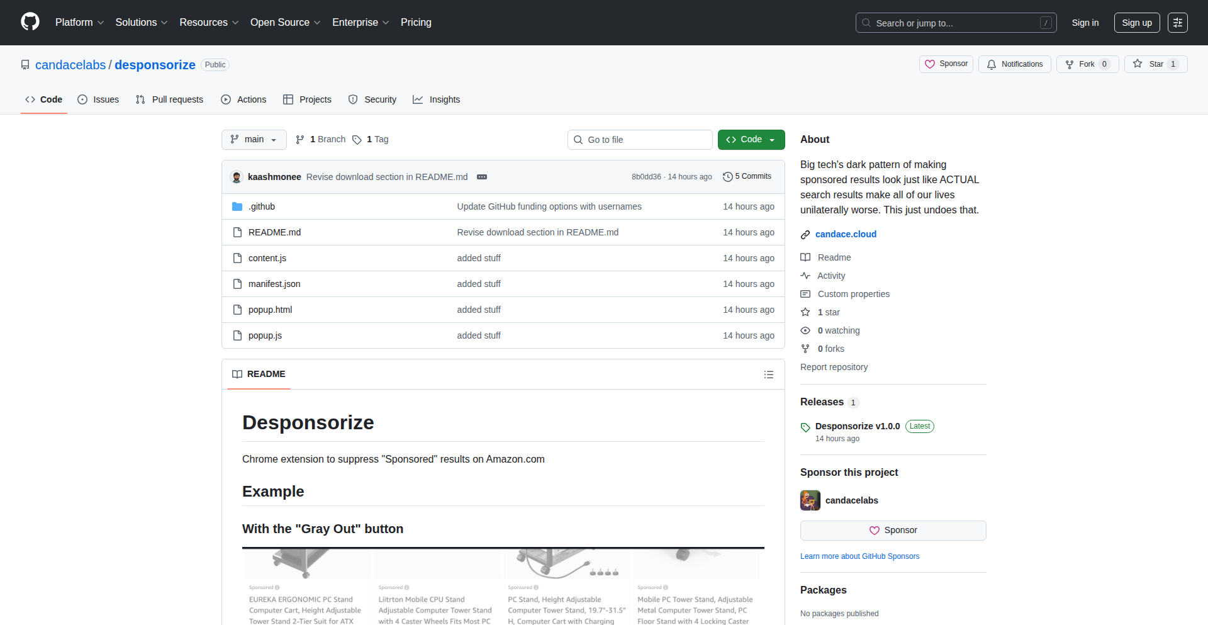View the 0 watching link
This screenshot has height=625, width=1208.
tap(830, 330)
